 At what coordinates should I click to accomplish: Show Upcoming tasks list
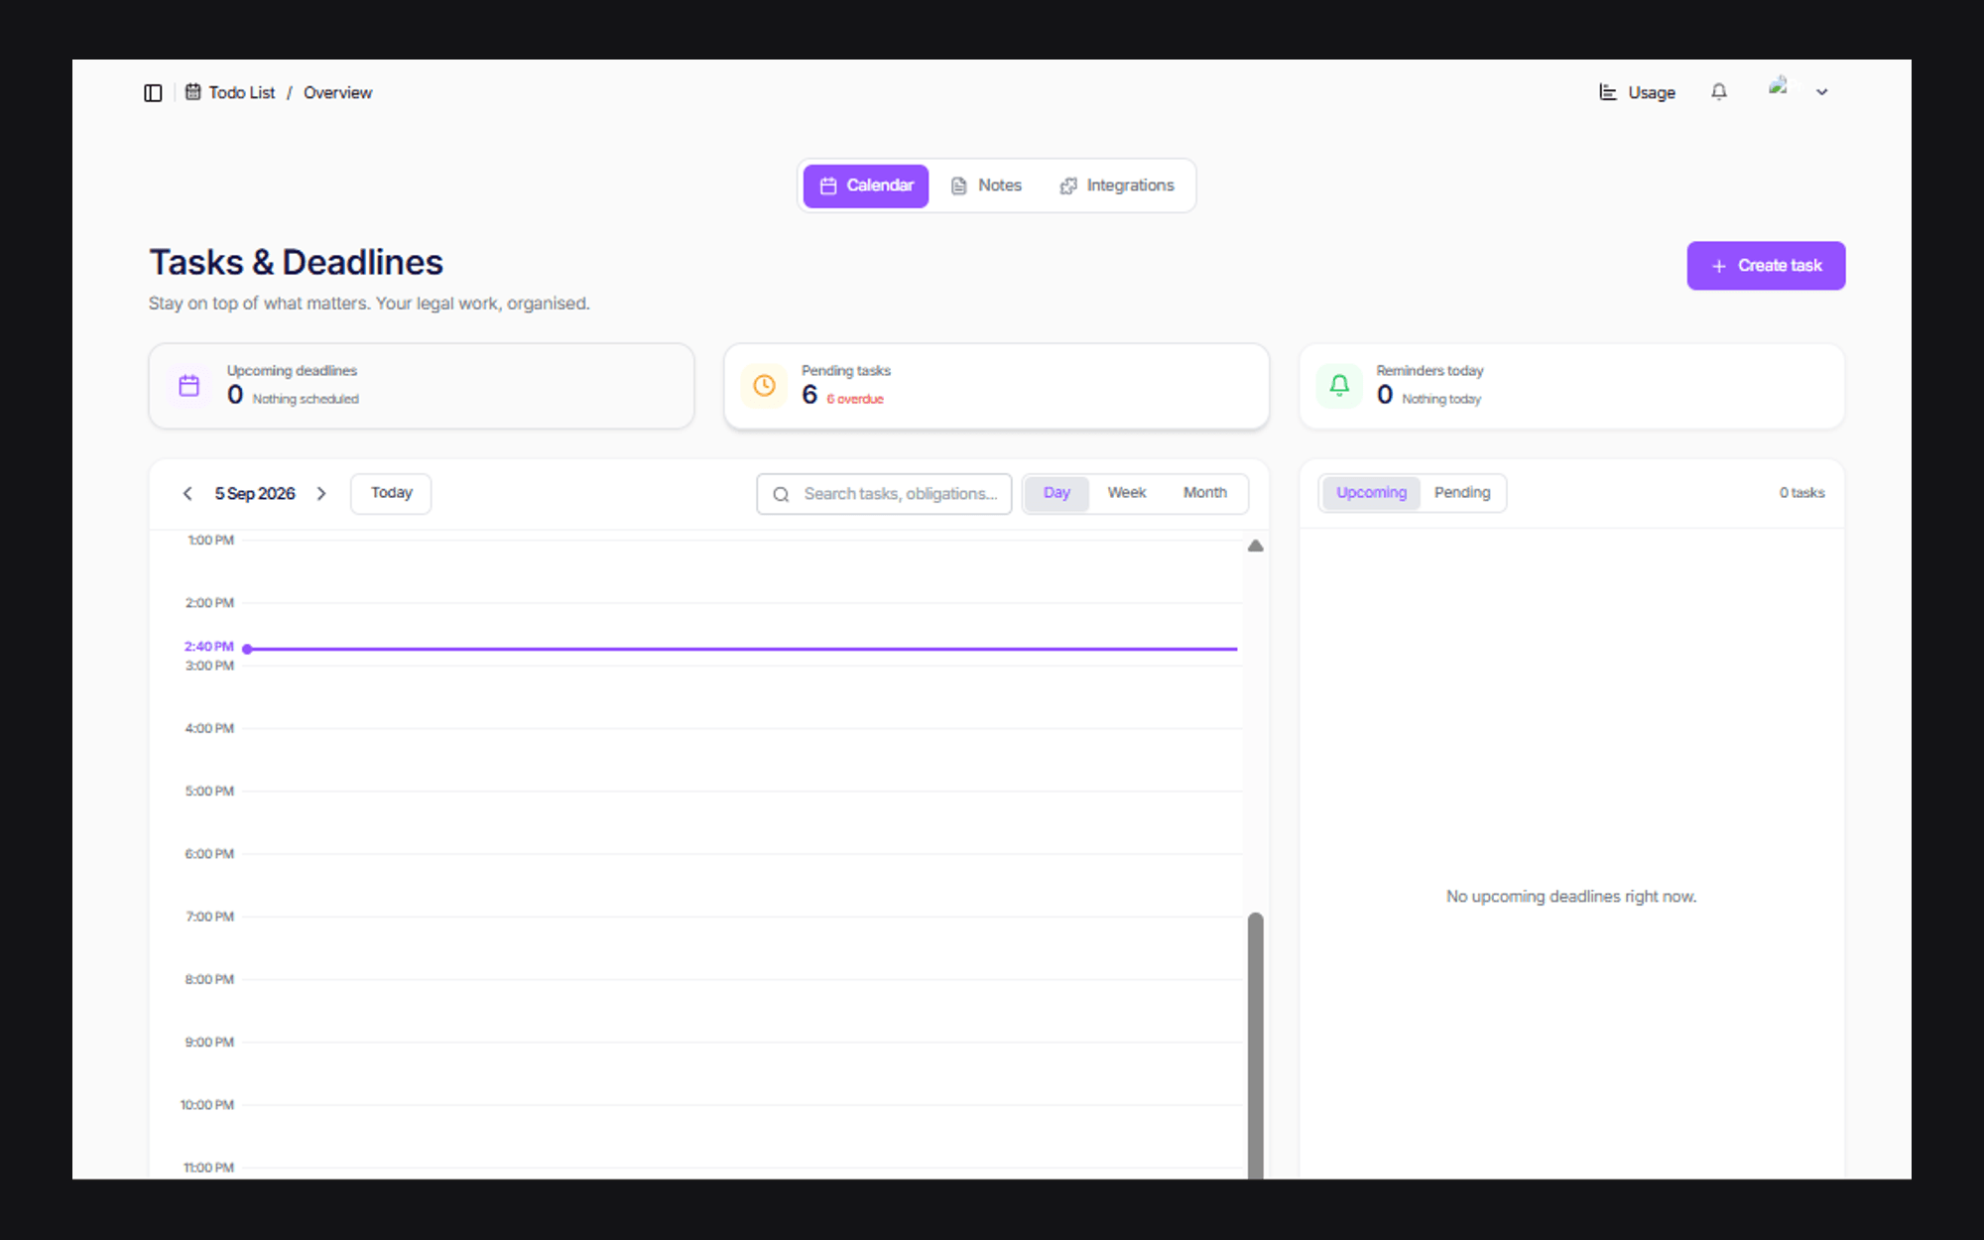click(1371, 493)
